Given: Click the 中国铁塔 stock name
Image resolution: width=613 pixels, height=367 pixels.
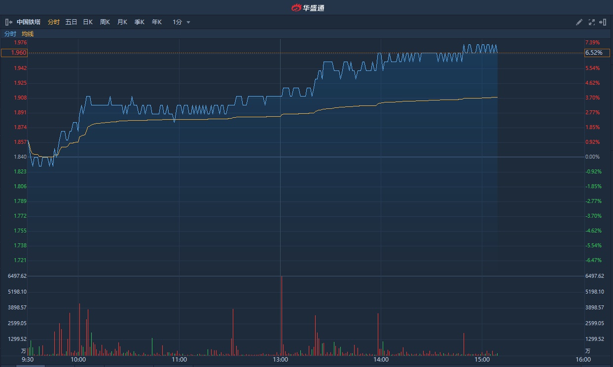Looking at the screenshot, I should click(29, 22).
